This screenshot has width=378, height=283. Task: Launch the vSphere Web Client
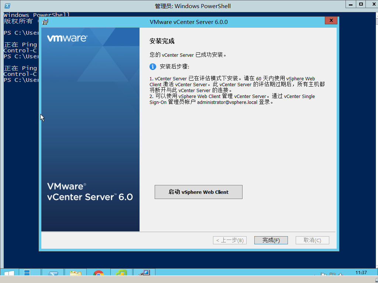[x=198, y=192]
